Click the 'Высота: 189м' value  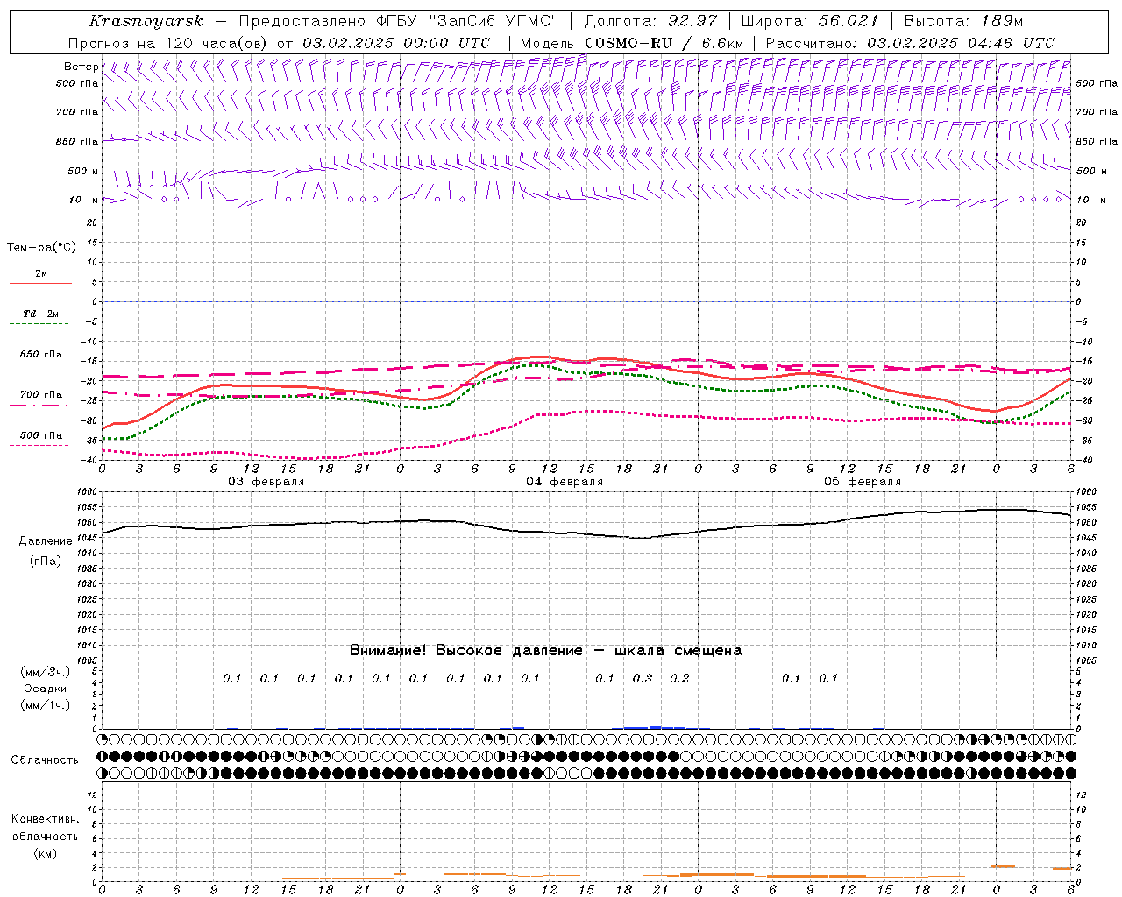coord(963,21)
